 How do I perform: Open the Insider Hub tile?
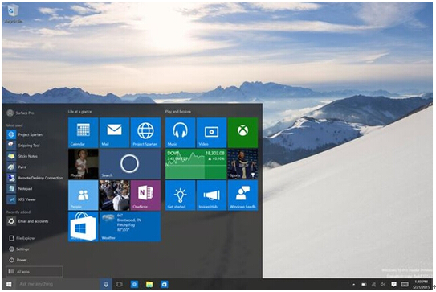click(211, 195)
